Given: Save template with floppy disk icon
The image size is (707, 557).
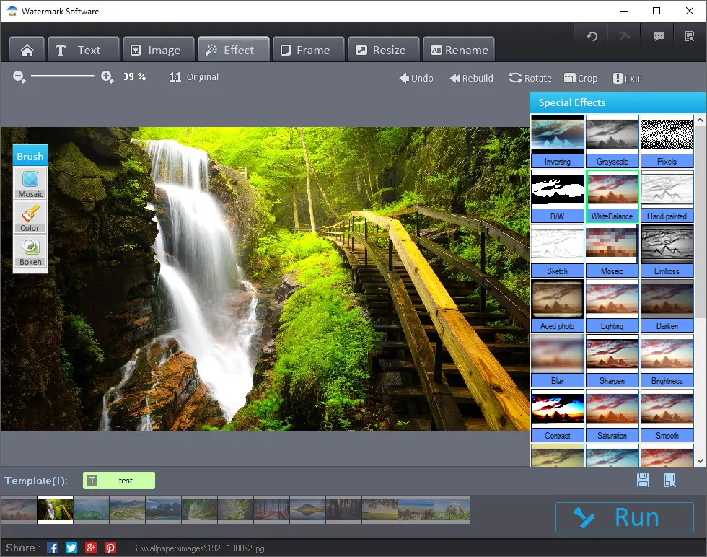Looking at the screenshot, I should 643,481.
